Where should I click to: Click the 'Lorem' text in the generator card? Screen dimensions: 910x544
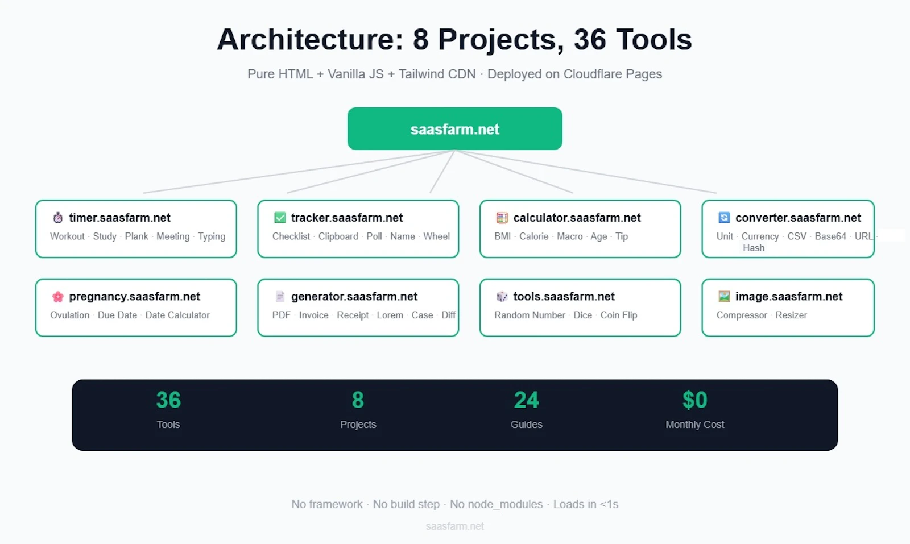pyautogui.click(x=390, y=315)
